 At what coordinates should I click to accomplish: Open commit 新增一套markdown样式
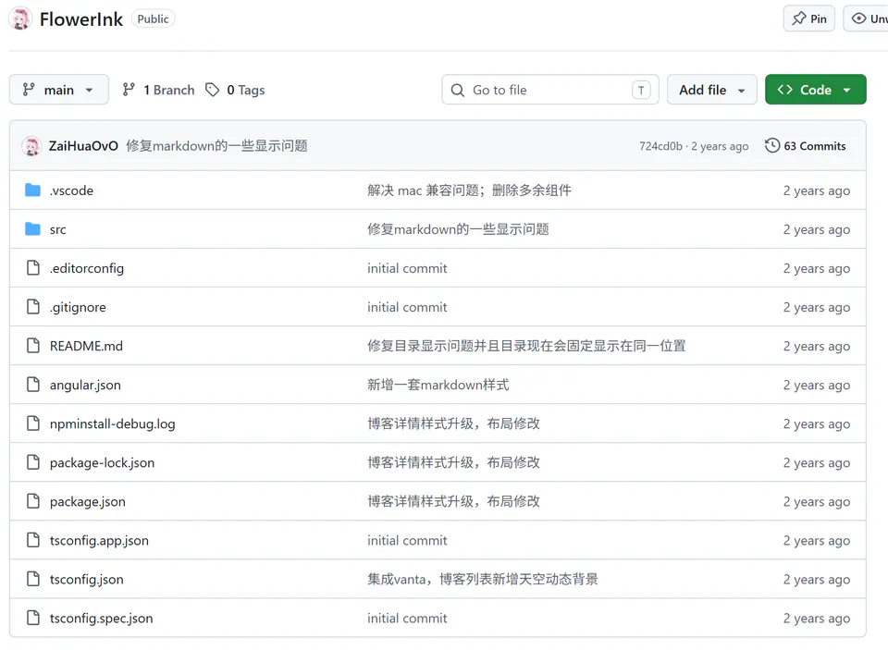438,385
